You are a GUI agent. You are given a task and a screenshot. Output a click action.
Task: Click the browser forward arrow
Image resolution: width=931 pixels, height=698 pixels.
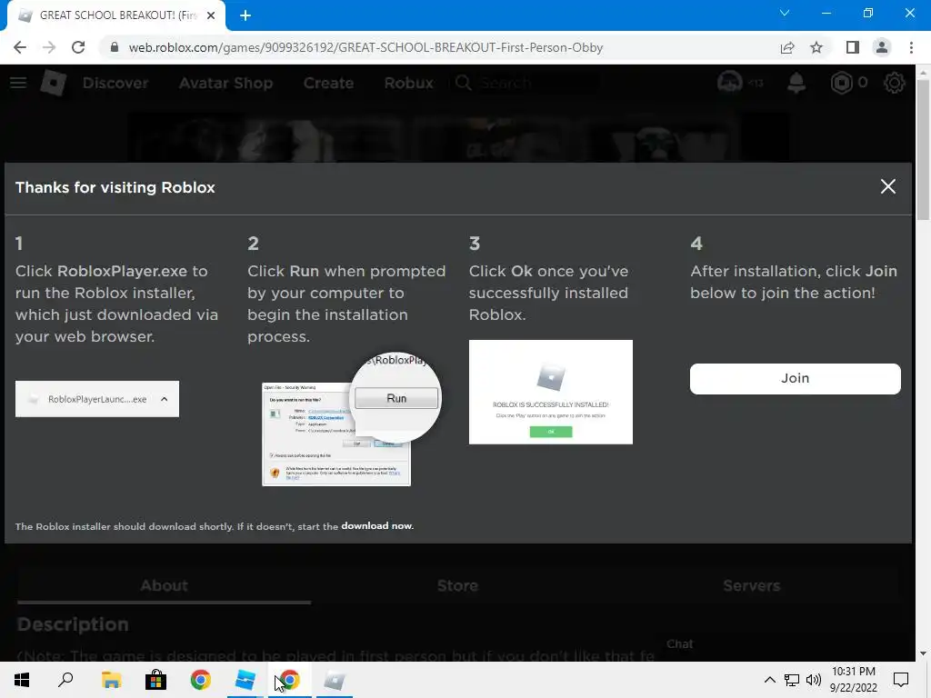tap(49, 47)
